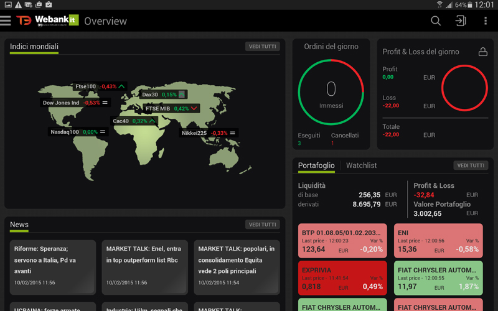
Task: Open the three-dot overflow menu
Action: coord(485,21)
